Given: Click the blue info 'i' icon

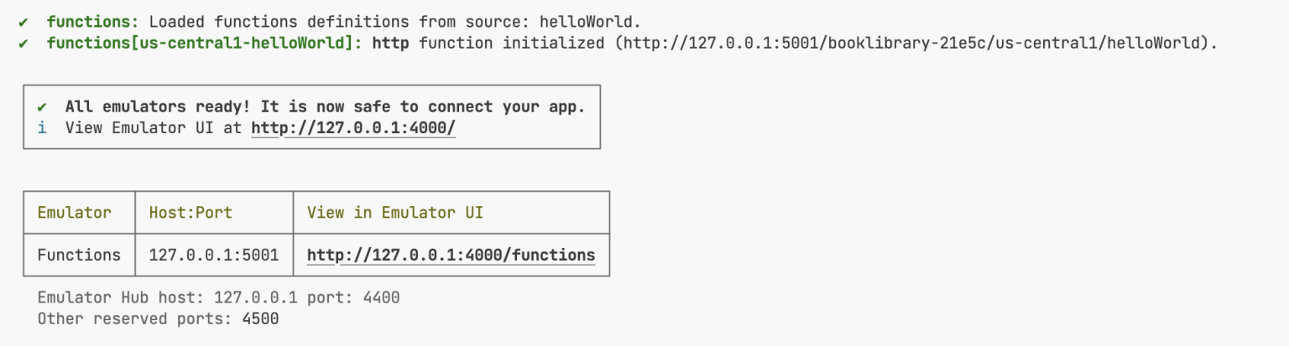Looking at the screenshot, I should tap(42, 128).
